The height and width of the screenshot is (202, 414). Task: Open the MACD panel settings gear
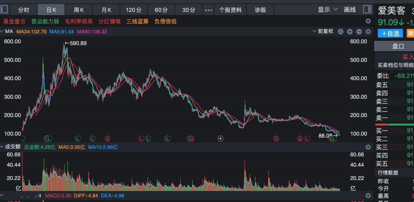click(368, 196)
